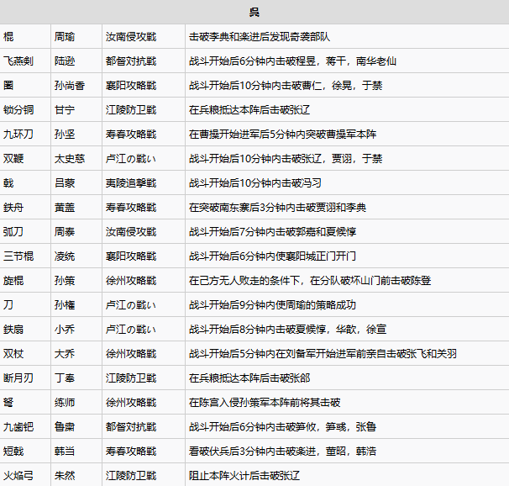Click 卢江の戦い in the 小乔 row
Screen dimensions: 509x486
tap(130, 329)
